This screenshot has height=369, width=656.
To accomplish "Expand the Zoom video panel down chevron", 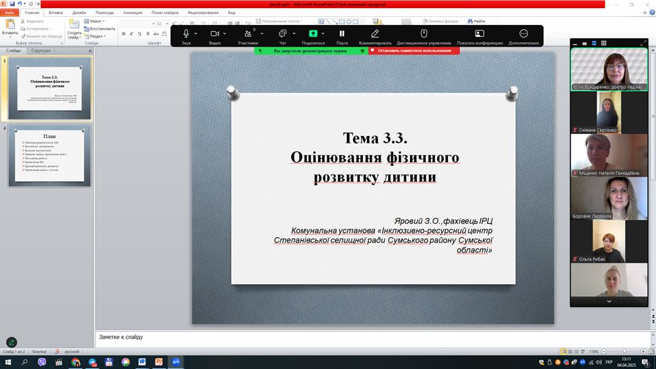I will (x=609, y=302).
